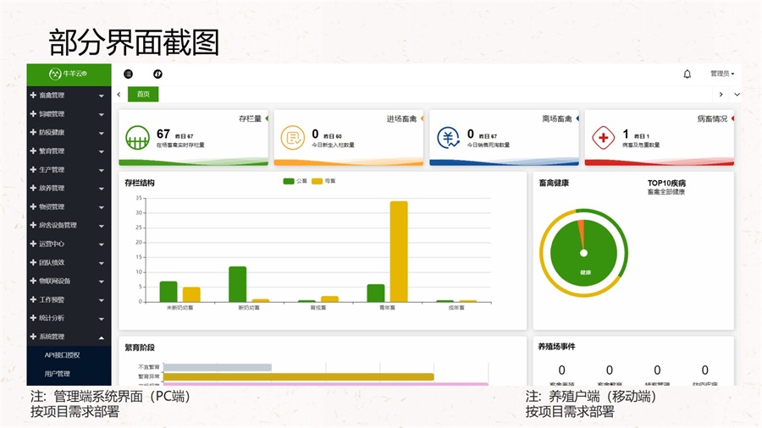Click the green fence icon for 存栏量
Viewport: 762px width, 428px height.
(137, 137)
